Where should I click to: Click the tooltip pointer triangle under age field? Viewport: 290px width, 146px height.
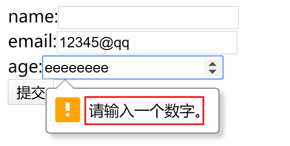tap(65, 84)
